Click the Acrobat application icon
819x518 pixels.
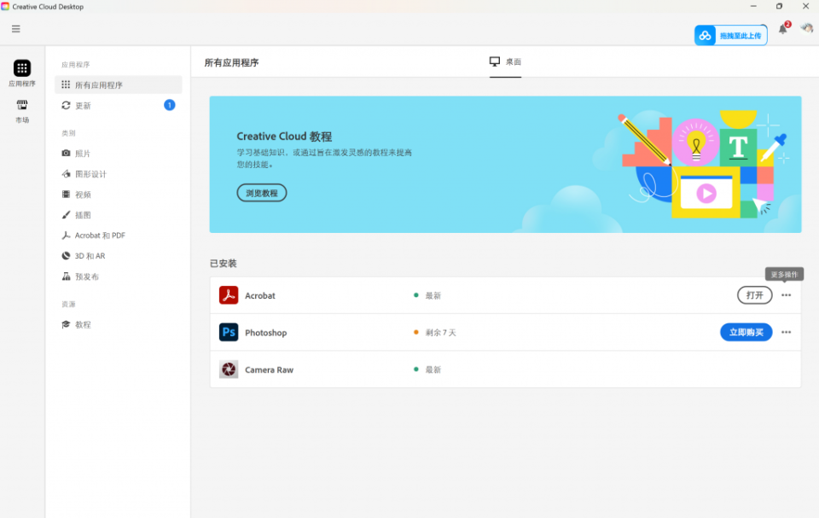click(228, 295)
